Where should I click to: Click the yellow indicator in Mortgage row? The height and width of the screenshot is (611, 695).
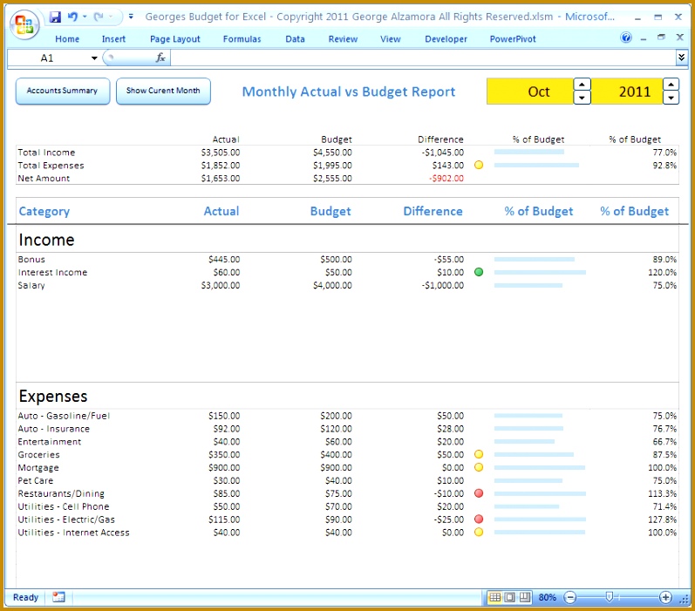click(x=479, y=467)
